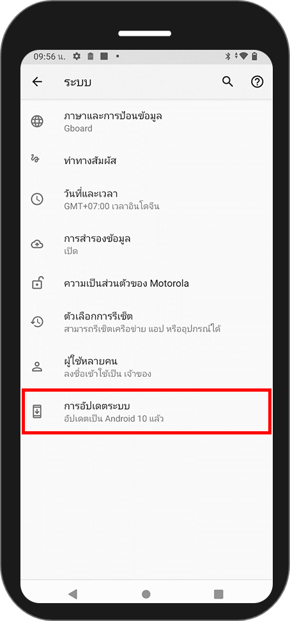Tap the reset options history icon
290x621 pixels.
(x=37, y=321)
